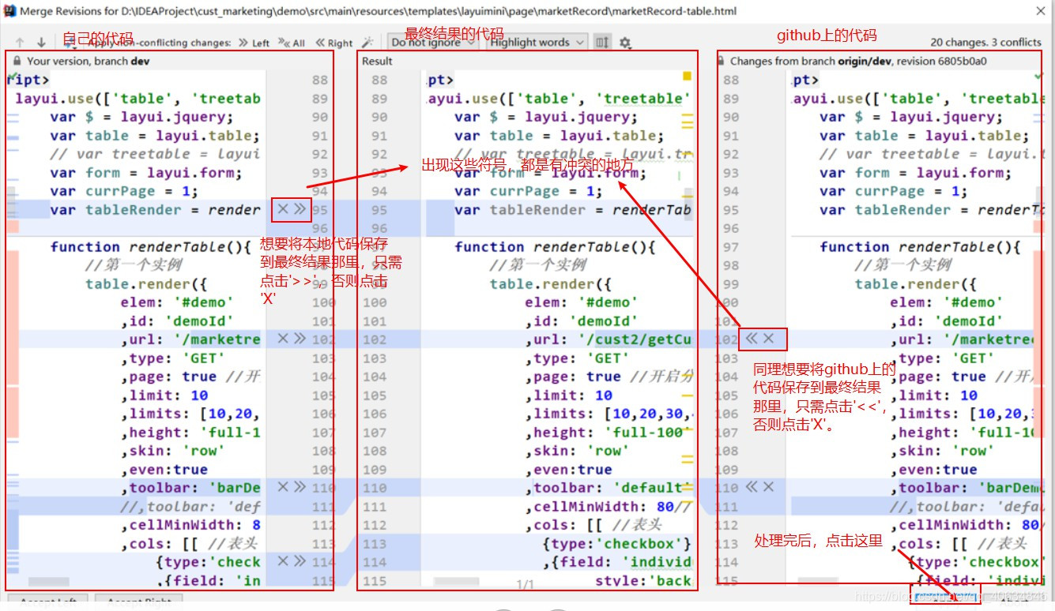Click the green checkmark in the right pane
Viewport: 1055px width, 611px height.
[x=1038, y=77]
